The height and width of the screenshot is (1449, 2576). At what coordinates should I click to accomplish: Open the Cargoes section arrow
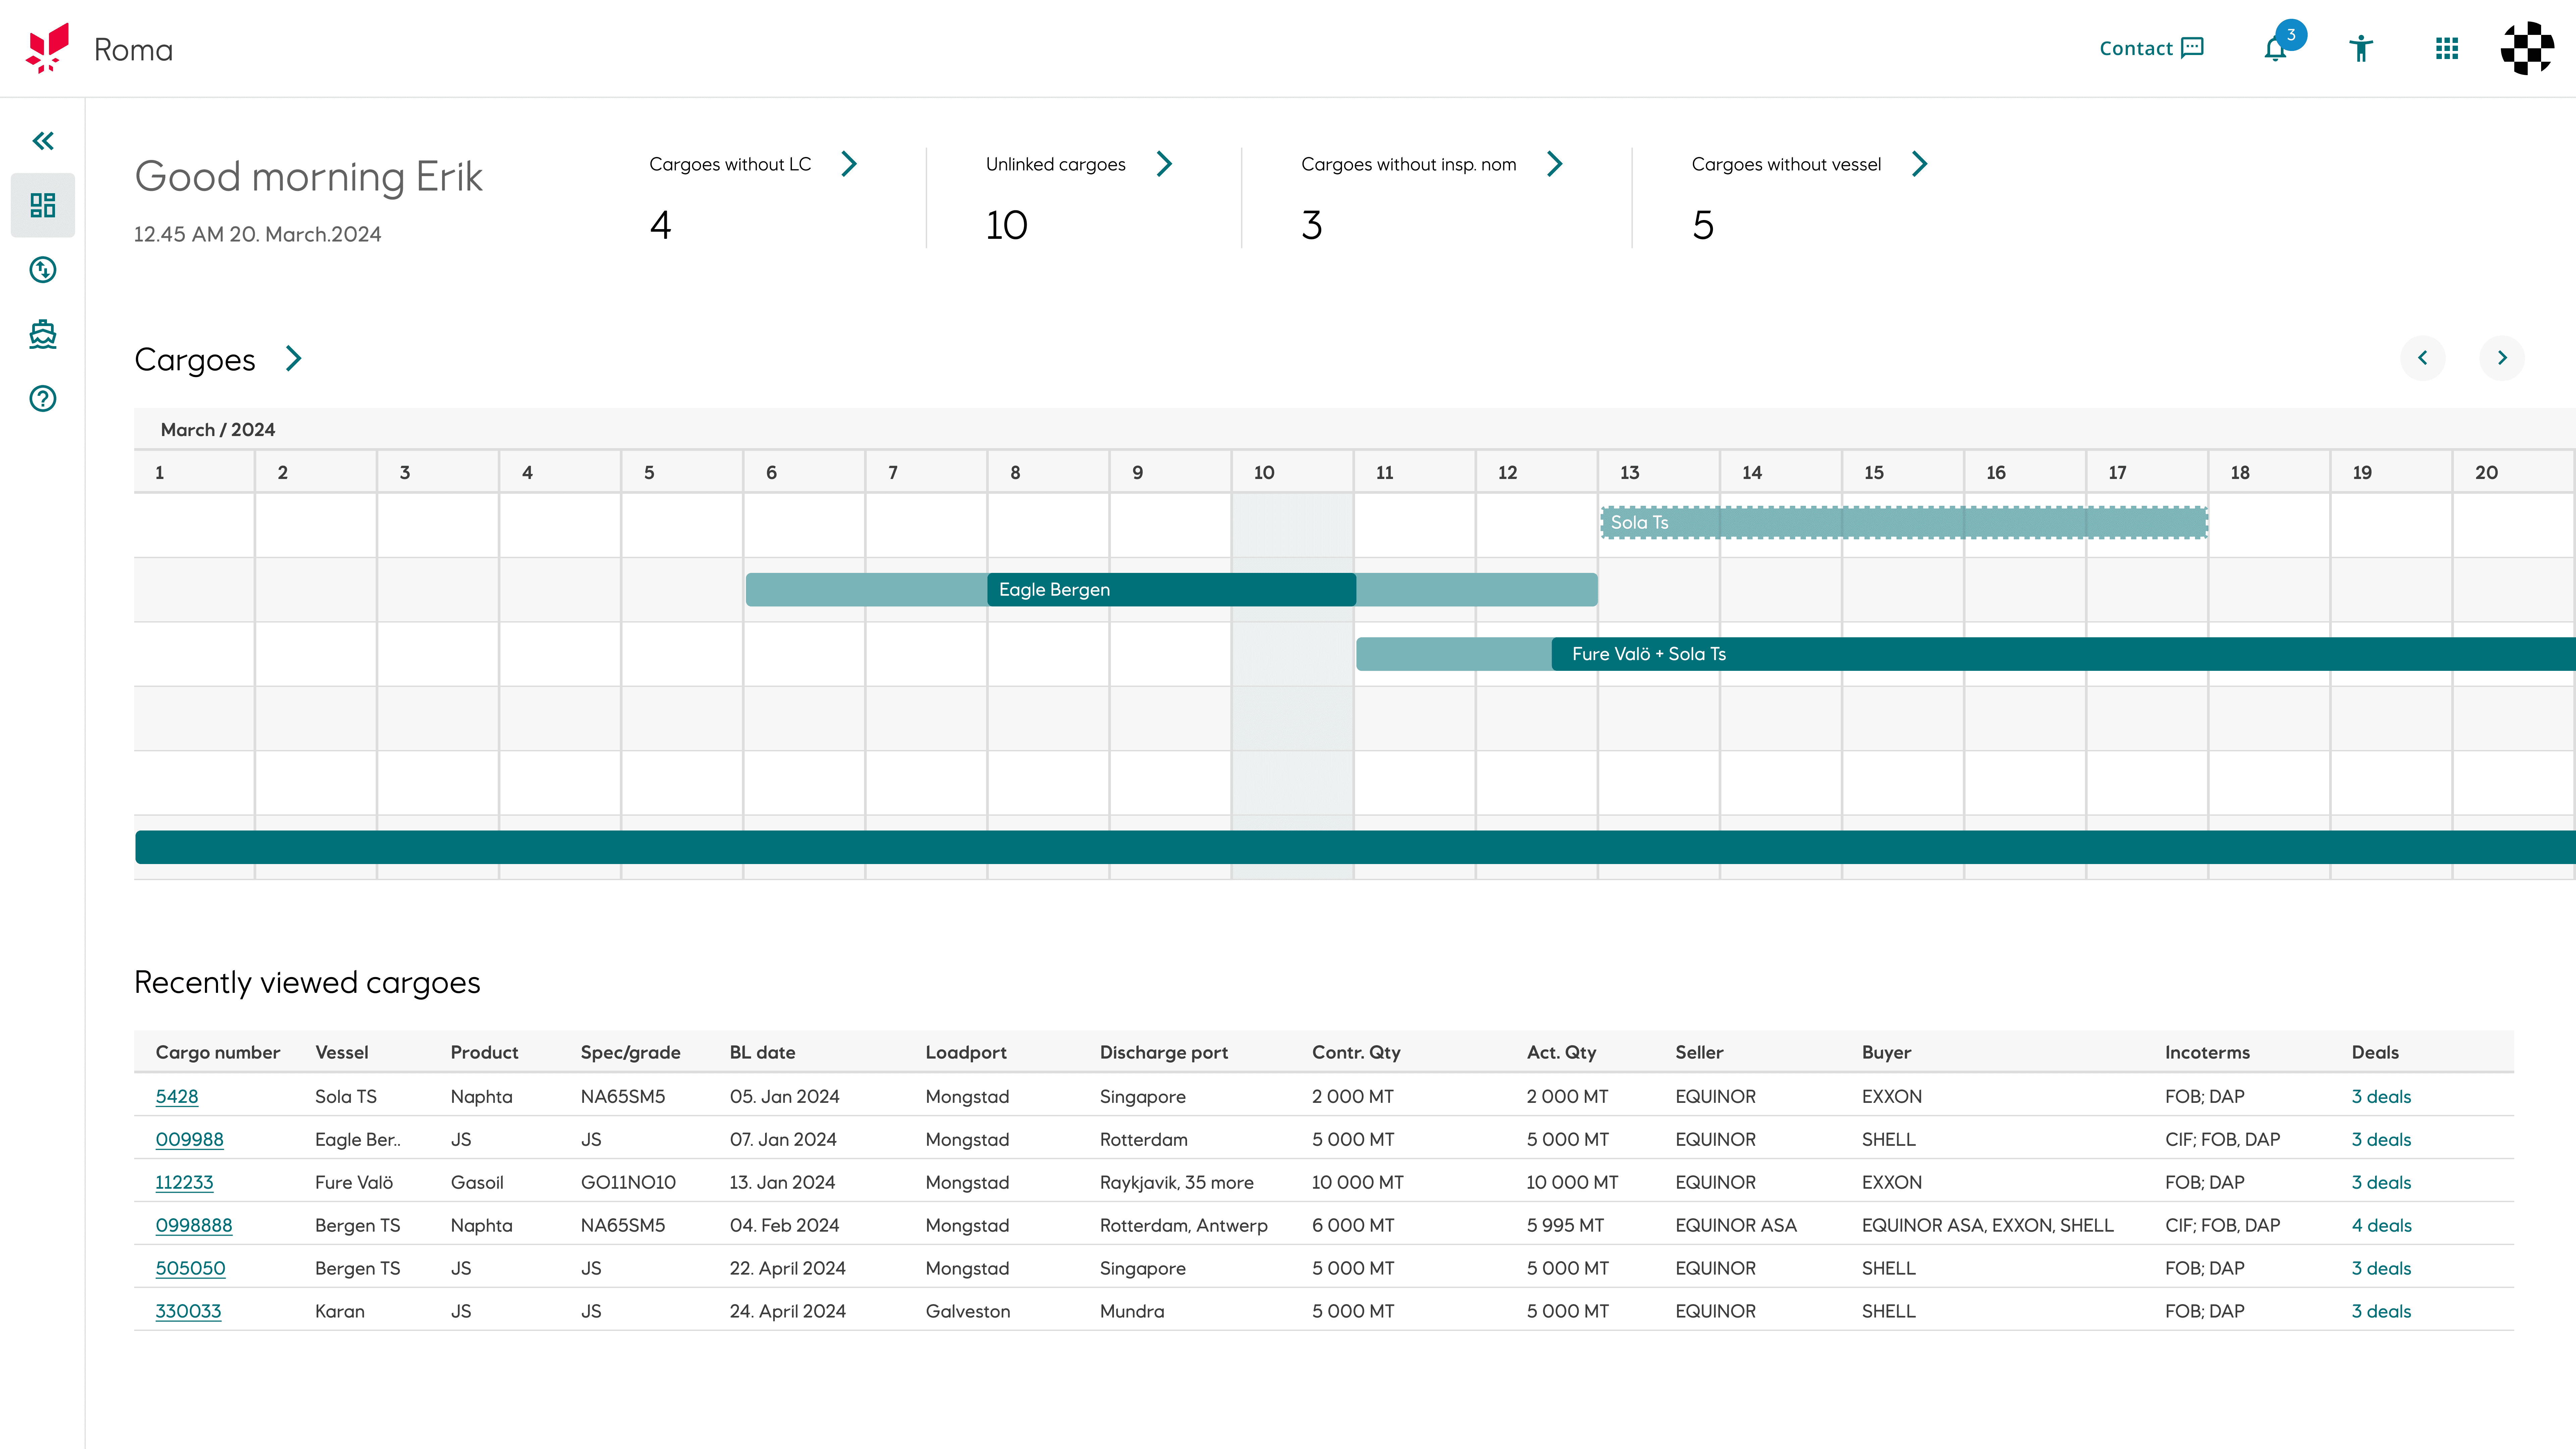293,358
